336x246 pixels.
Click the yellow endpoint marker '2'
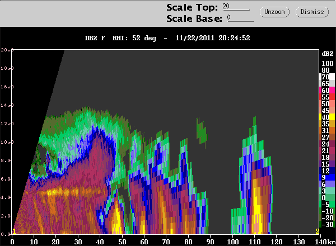pos(317,231)
